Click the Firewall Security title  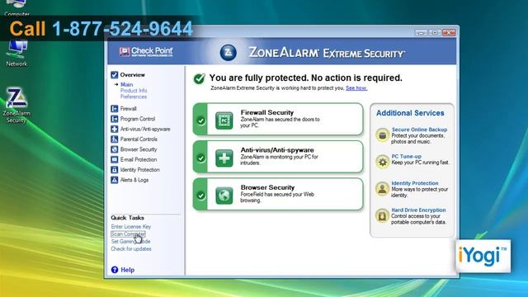[x=267, y=112]
